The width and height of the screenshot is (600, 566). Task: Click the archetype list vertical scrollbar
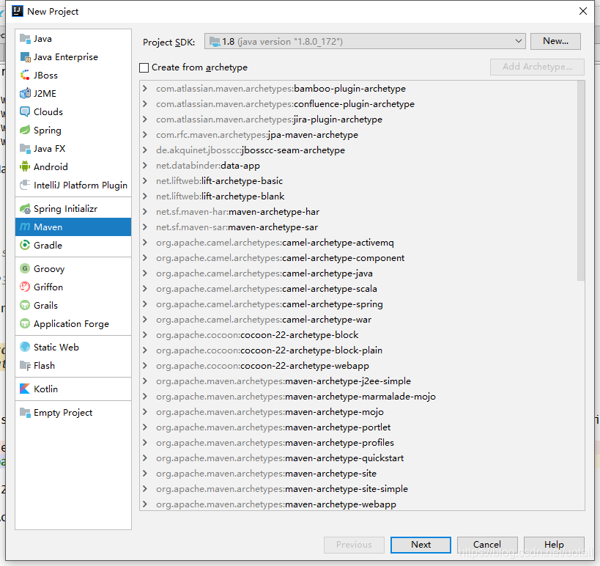(581, 181)
